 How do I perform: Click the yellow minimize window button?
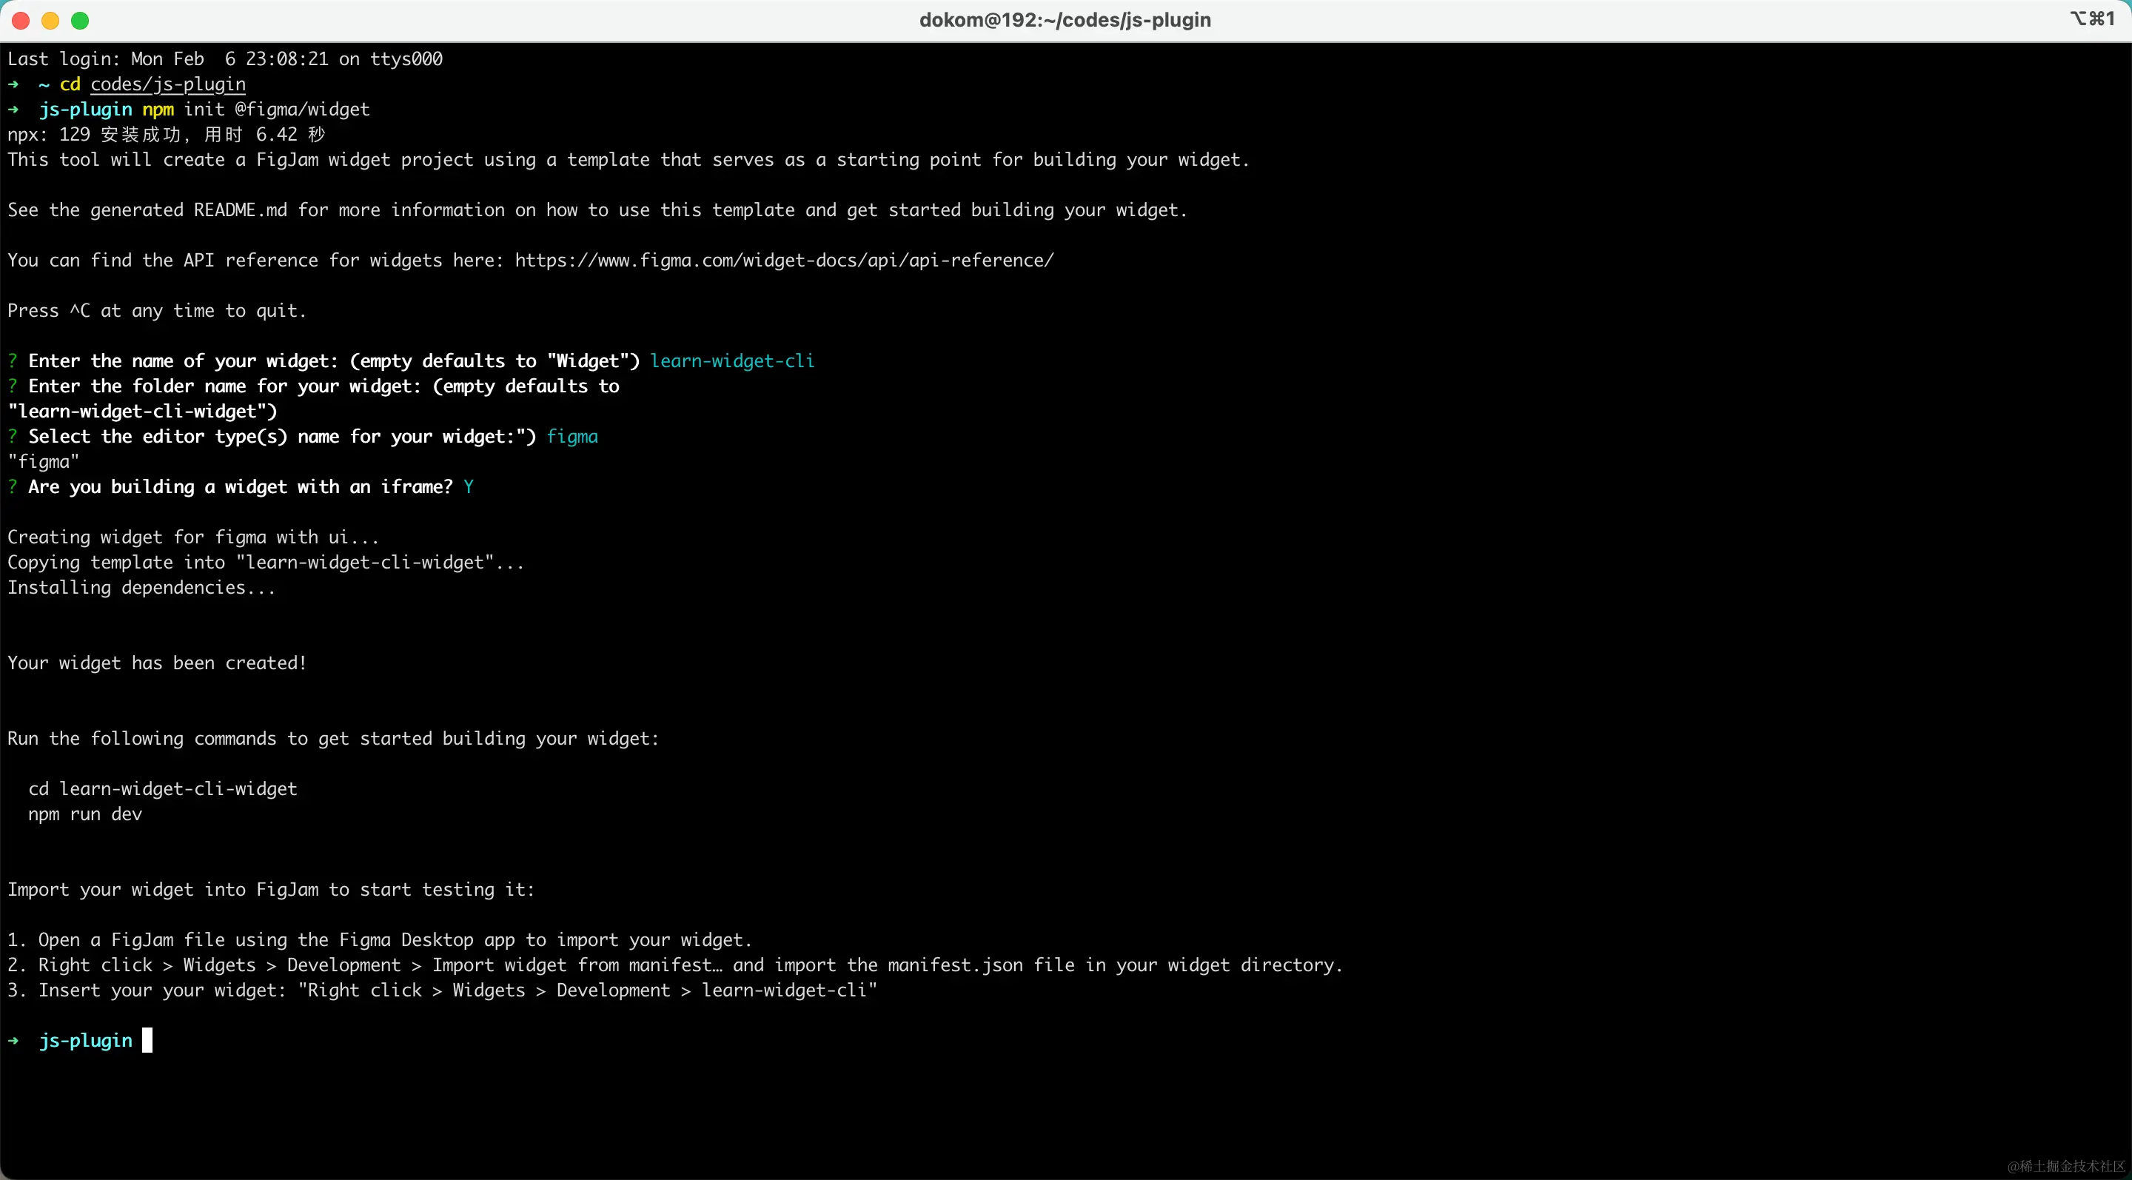50,21
